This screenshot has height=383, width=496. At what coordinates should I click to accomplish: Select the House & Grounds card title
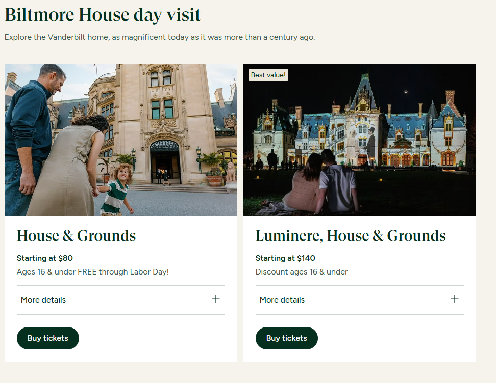76,236
